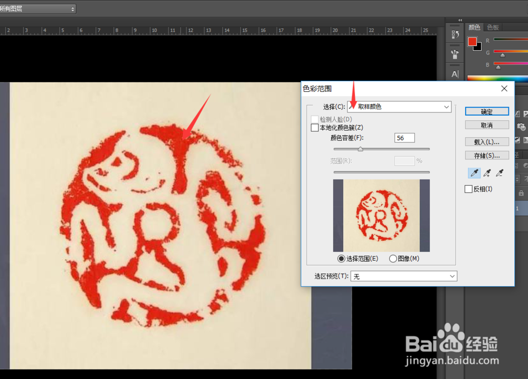Close the 色彩范围 dialog
The height and width of the screenshot is (379, 528).
click(504, 89)
